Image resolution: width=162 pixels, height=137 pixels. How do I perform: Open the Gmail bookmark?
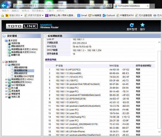pyautogui.click(x=82, y=15)
